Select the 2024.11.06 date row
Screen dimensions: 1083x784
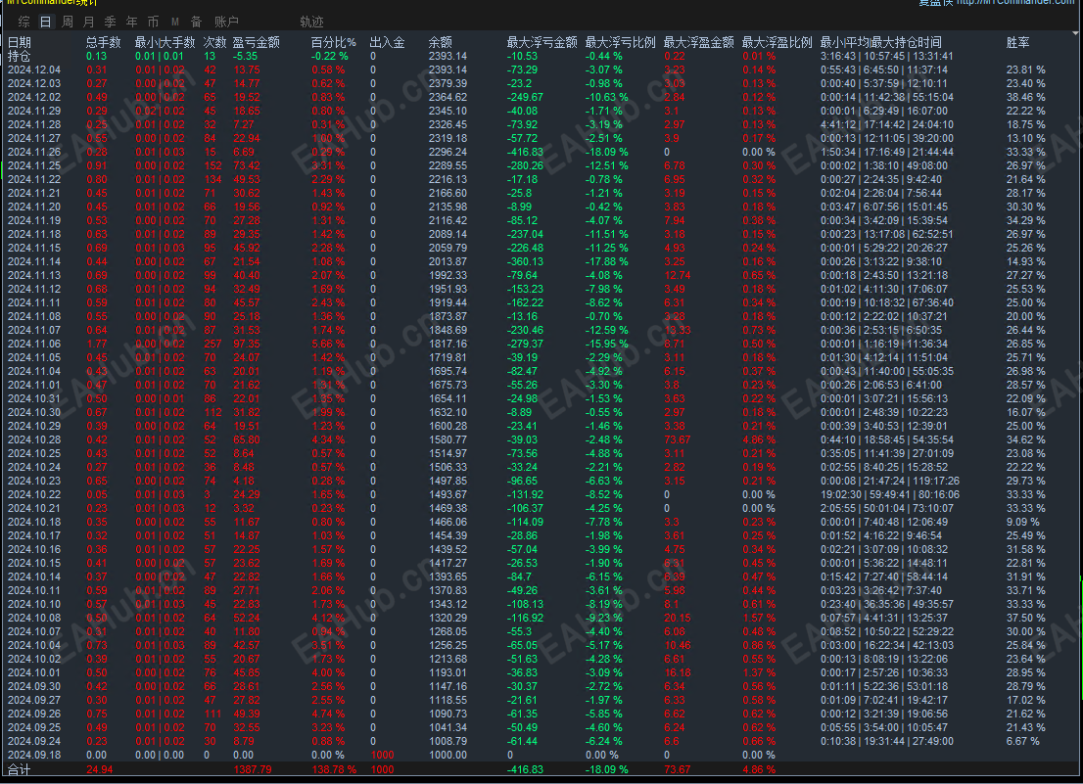(x=34, y=344)
